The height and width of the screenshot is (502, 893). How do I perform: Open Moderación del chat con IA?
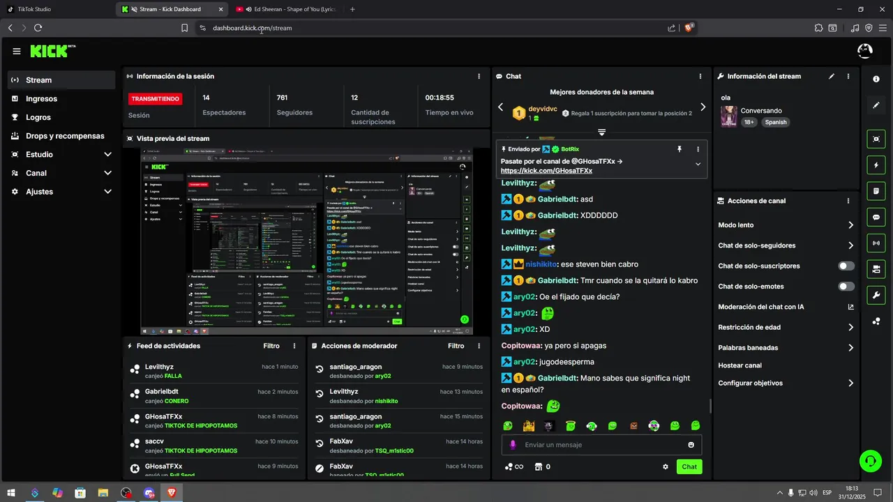pyautogui.click(x=786, y=307)
